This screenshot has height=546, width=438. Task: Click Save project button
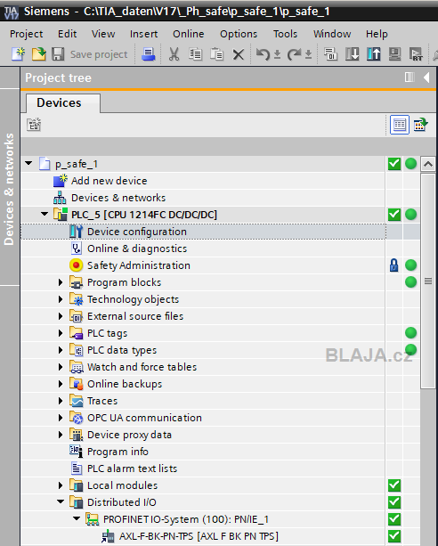(x=90, y=54)
